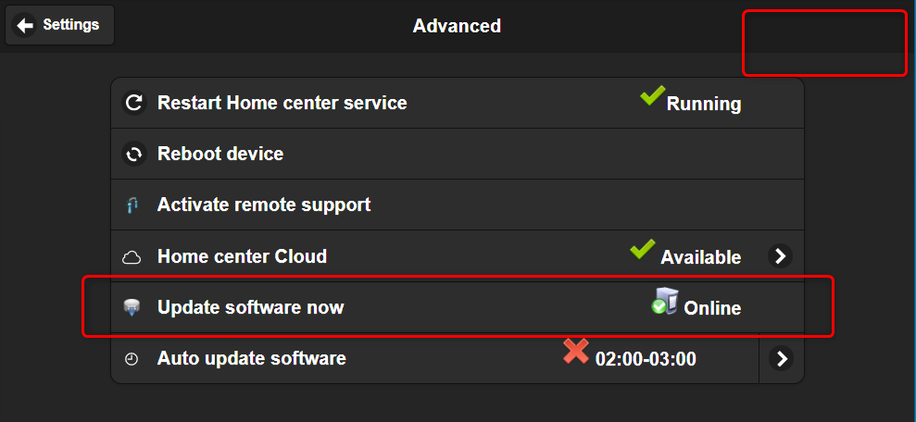The width and height of the screenshot is (916, 422).
Task: Click the download icon beside Update software now
Action: pos(132,308)
